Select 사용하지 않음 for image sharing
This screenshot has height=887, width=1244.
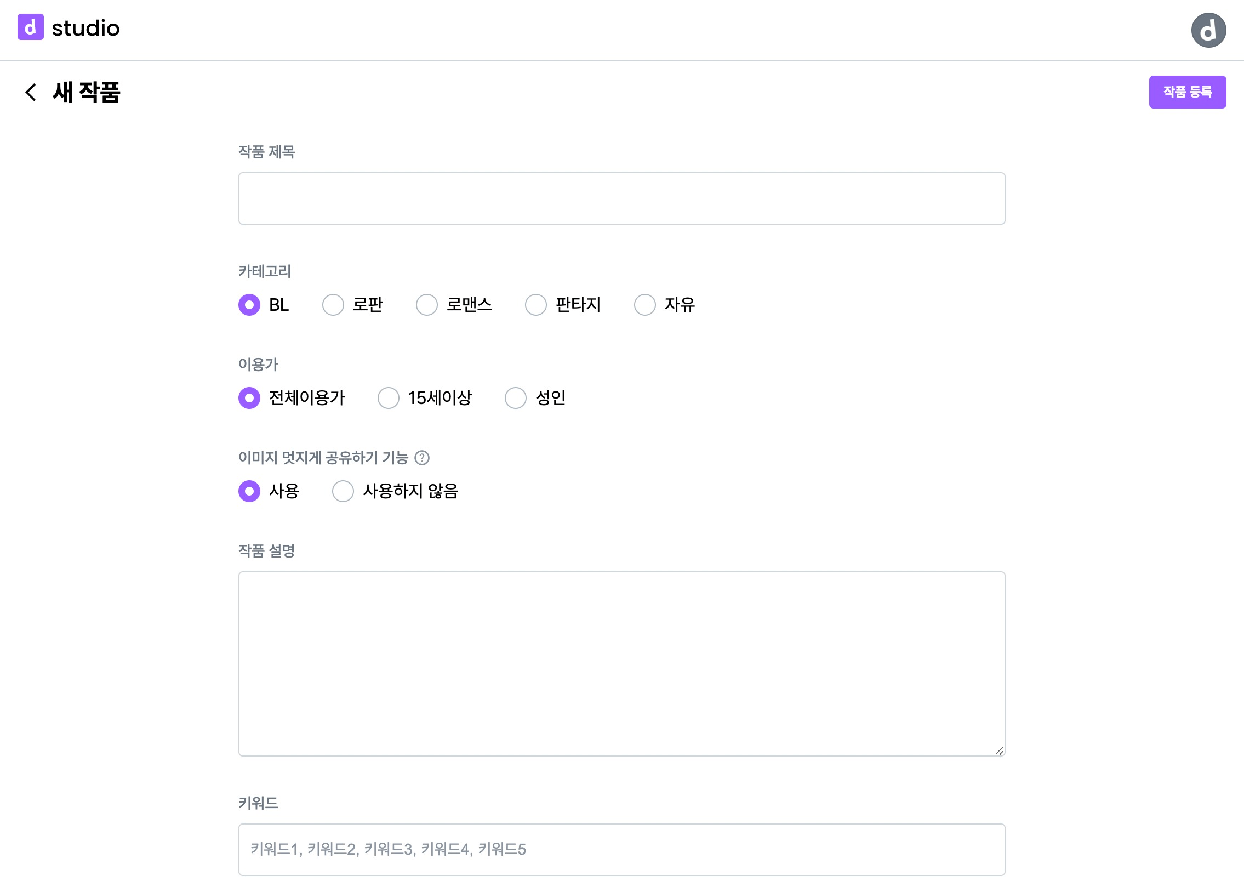click(343, 491)
